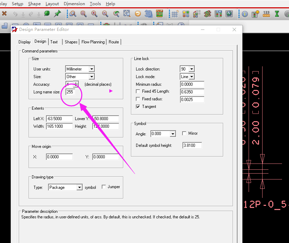Image resolution: width=289 pixels, height=243 pixels.
Task: Open the drawing Type dropdown
Action: pyautogui.click(x=79, y=187)
